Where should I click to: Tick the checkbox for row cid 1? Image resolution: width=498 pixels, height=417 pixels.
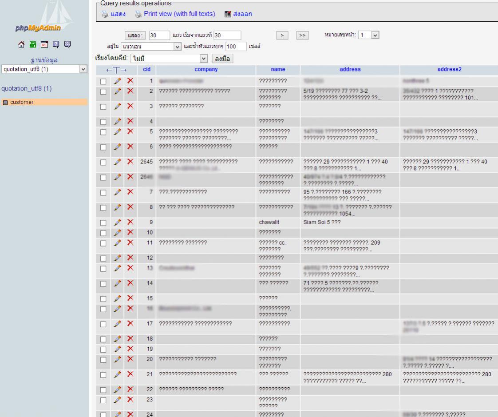(x=103, y=82)
